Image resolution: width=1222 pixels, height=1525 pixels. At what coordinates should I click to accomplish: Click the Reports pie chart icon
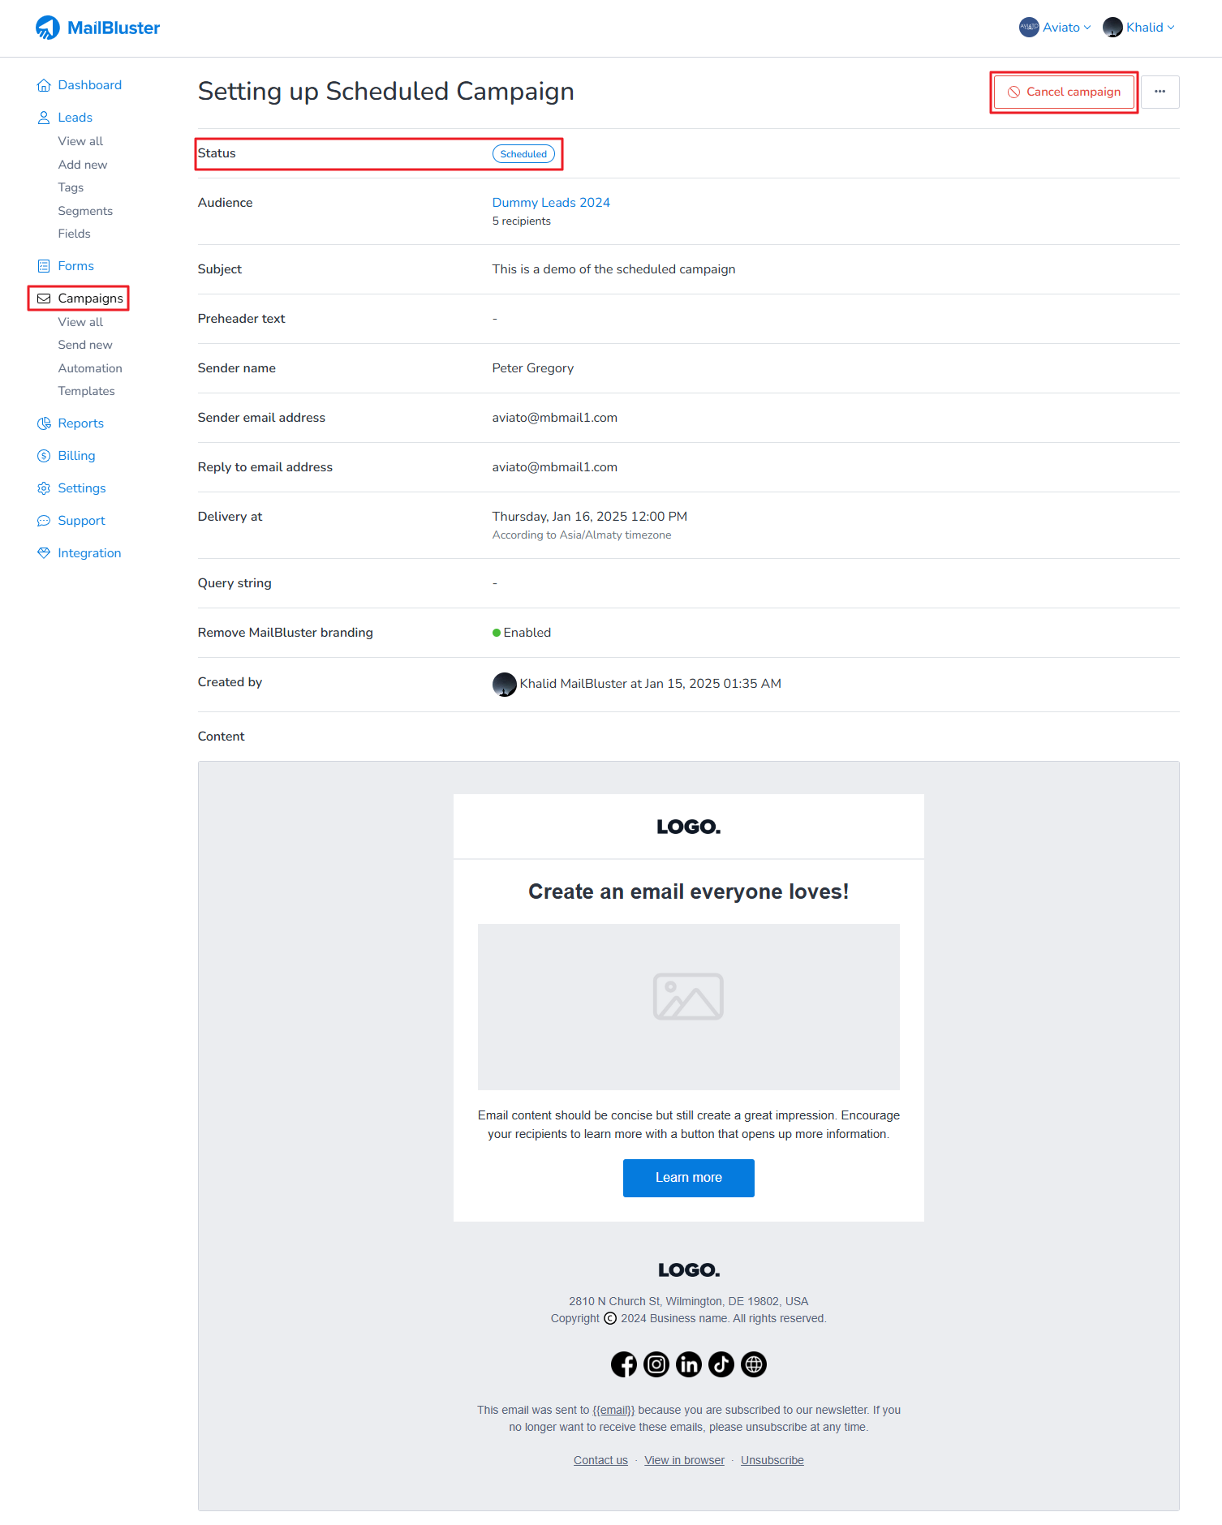pyautogui.click(x=44, y=423)
